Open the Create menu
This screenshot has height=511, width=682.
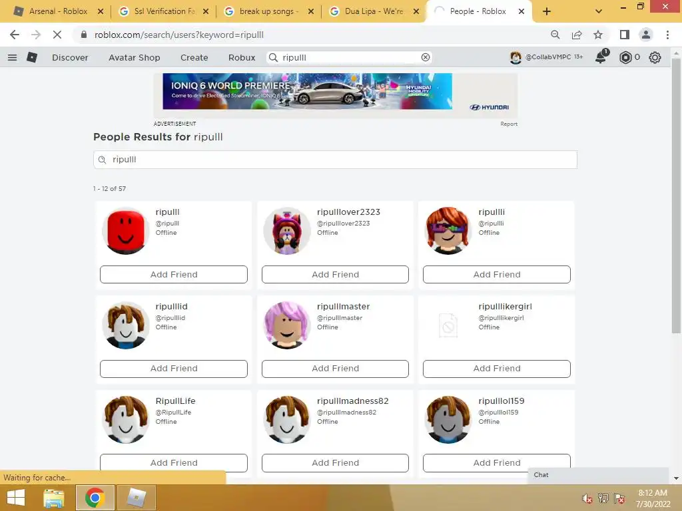[x=194, y=57]
